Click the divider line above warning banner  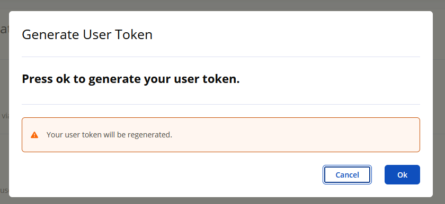221,105
